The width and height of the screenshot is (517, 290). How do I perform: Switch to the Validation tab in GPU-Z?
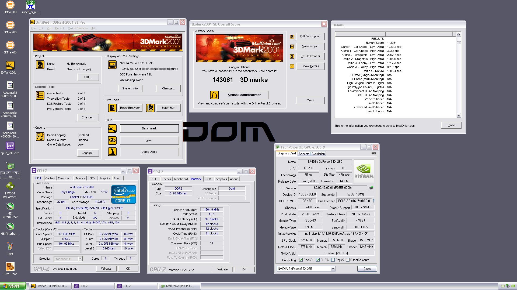click(318, 154)
